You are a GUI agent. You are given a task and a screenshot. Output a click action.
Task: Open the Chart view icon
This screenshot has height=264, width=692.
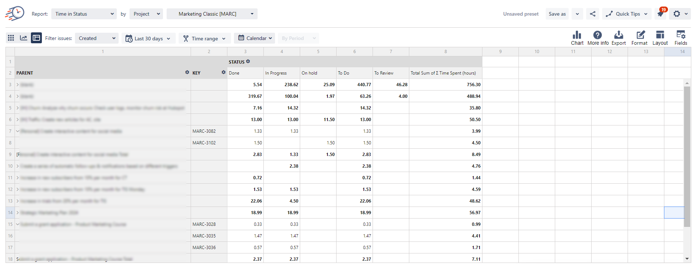577,35
